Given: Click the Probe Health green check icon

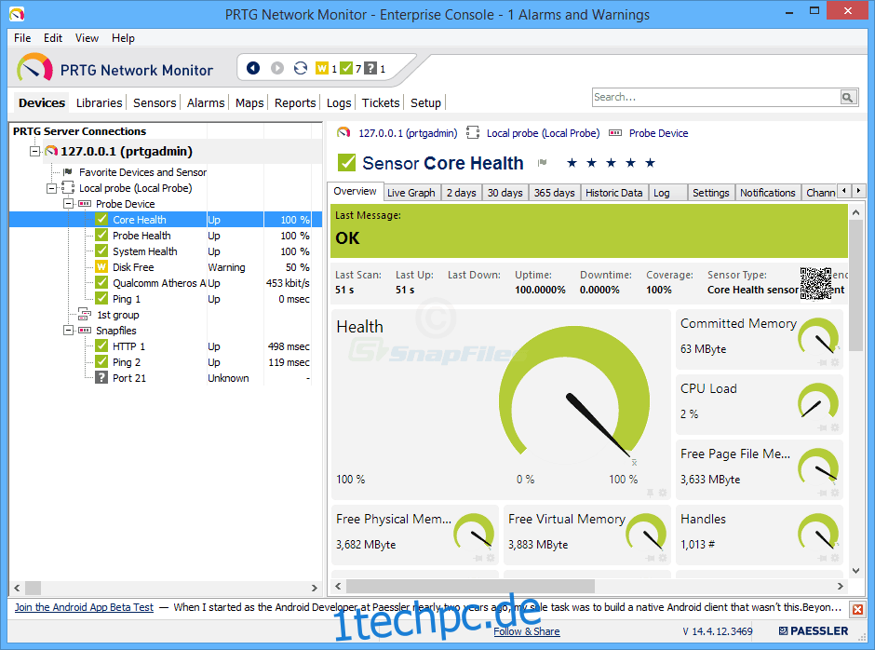Looking at the screenshot, I should (101, 235).
